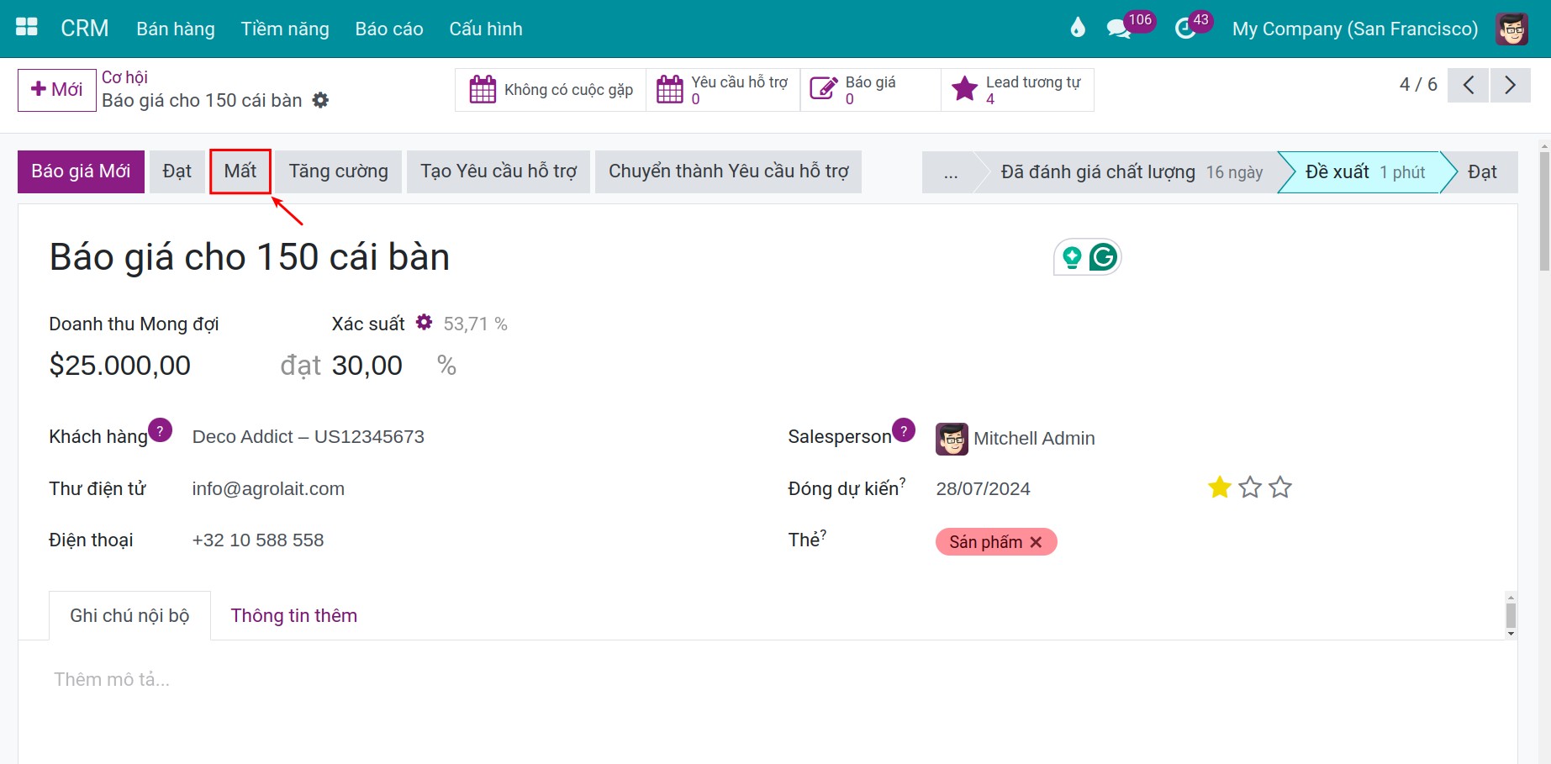Open Báo giá stat button
The width and height of the screenshot is (1551, 764).
click(x=871, y=90)
